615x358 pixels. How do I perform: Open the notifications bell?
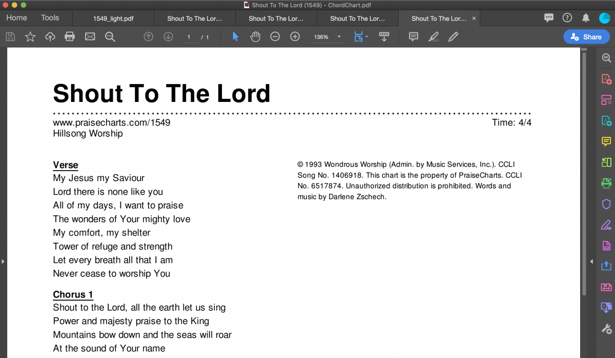pyautogui.click(x=586, y=18)
